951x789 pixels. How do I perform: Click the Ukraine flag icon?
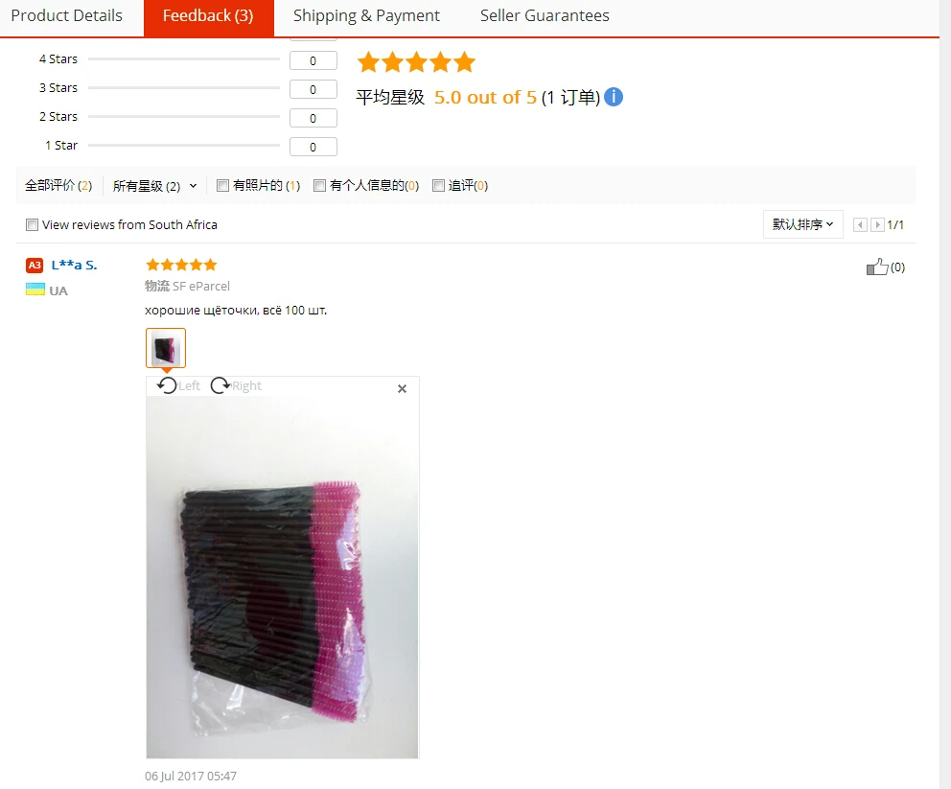click(x=35, y=290)
